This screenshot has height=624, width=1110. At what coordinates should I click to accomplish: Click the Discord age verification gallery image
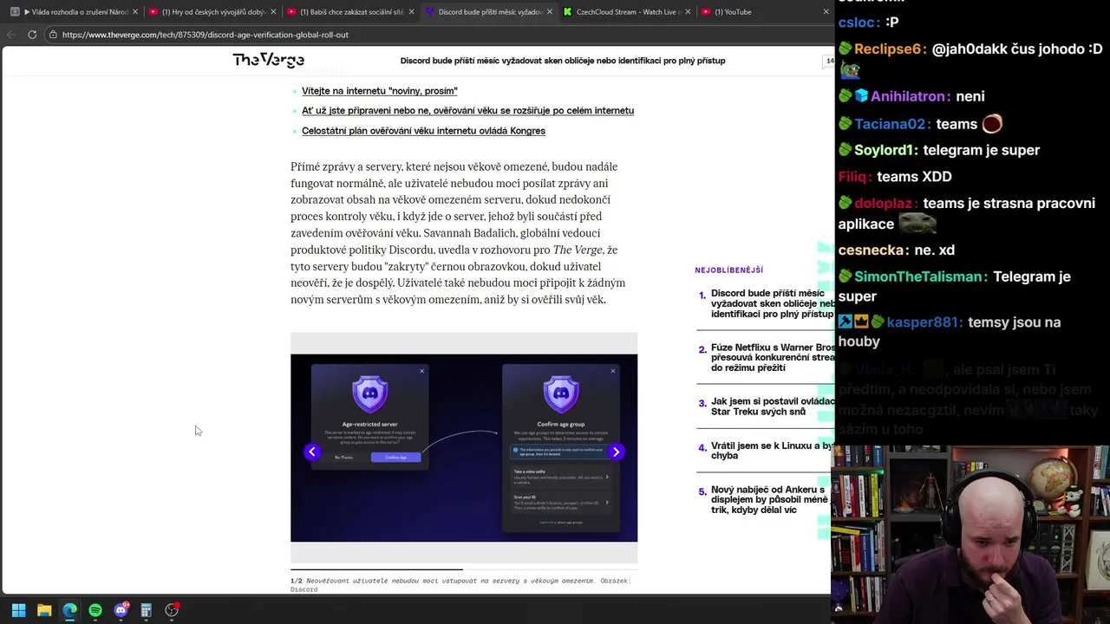click(x=464, y=448)
